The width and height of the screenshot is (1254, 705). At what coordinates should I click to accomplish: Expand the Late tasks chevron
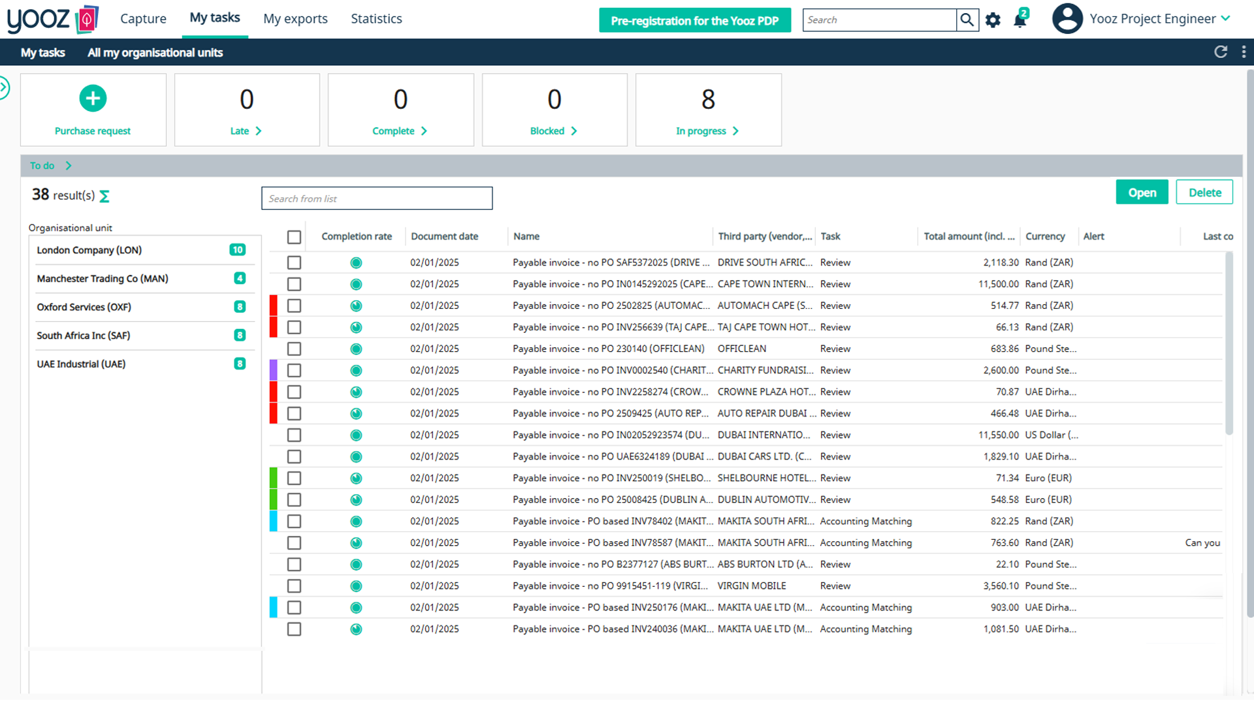[259, 131]
